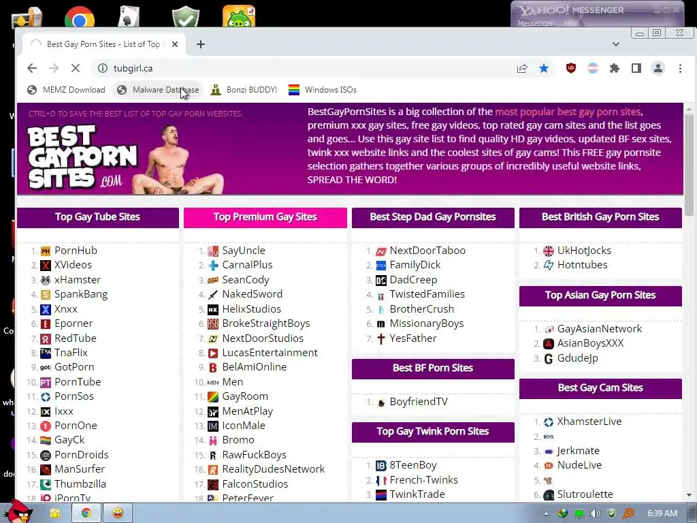The height and width of the screenshot is (523, 697).
Task: Stop loading the current page
Action: tap(76, 68)
